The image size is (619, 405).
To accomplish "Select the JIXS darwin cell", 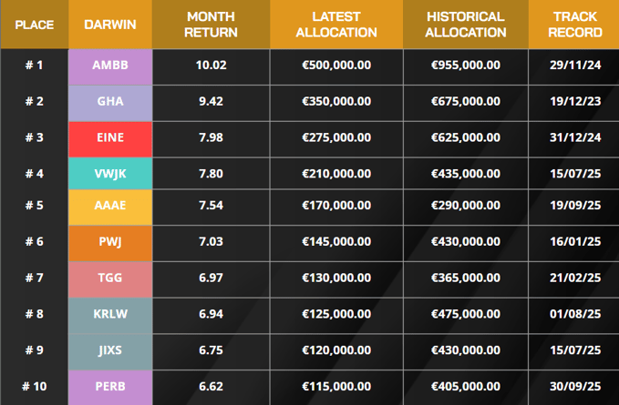I will click(x=110, y=352).
